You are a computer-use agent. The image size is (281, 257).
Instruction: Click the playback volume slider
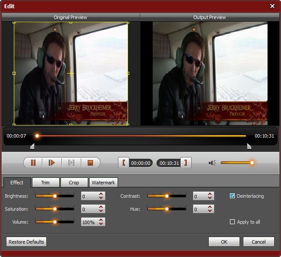click(x=236, y=163)
